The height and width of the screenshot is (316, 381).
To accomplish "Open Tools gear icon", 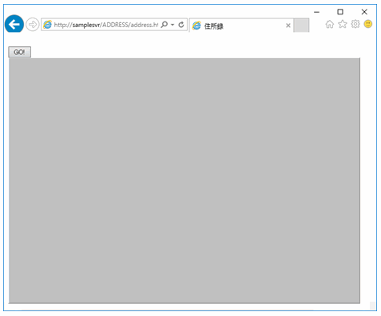I will click(355, 24).
